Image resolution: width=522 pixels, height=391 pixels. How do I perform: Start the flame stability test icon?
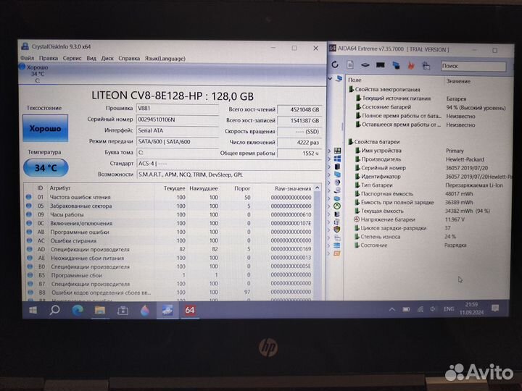point(411,65)
